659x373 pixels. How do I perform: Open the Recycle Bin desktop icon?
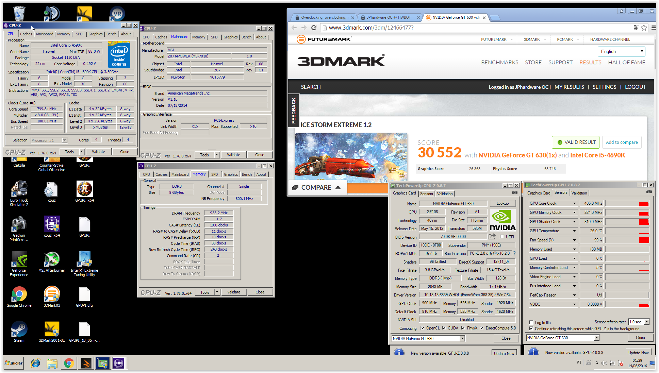coord(19,14)
